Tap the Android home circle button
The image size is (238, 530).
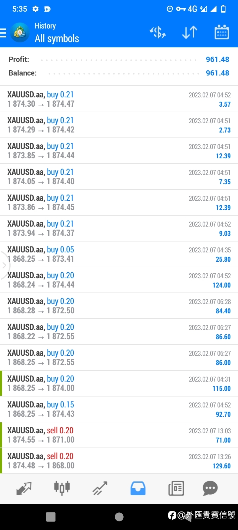pyautogui.click(x=119, y=517)
